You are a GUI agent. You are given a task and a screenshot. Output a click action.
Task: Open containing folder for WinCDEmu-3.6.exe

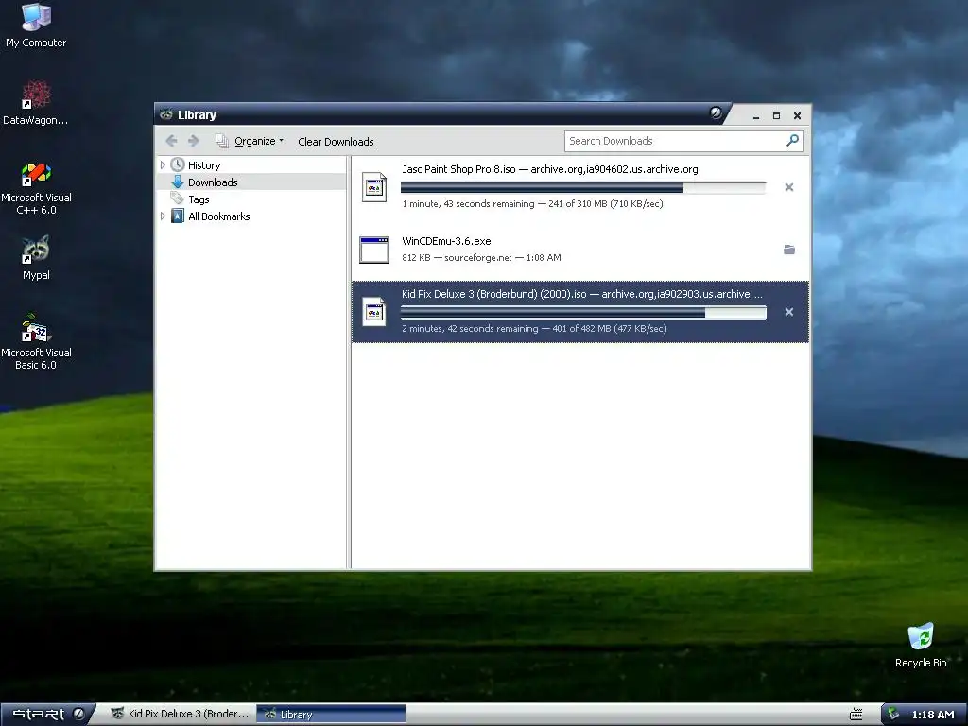pyautogui.click(x=789, y=250)
